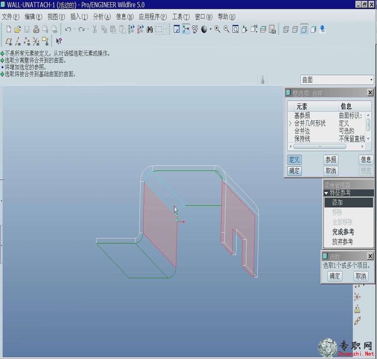This screenshot has height=359, width=377.
Task: Open the 帮助(H) menu
Action: click(226, 17)
